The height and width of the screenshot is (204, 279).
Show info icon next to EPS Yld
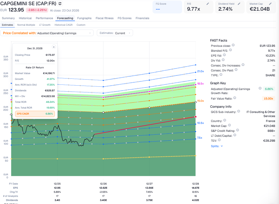[x=224, y=55]
